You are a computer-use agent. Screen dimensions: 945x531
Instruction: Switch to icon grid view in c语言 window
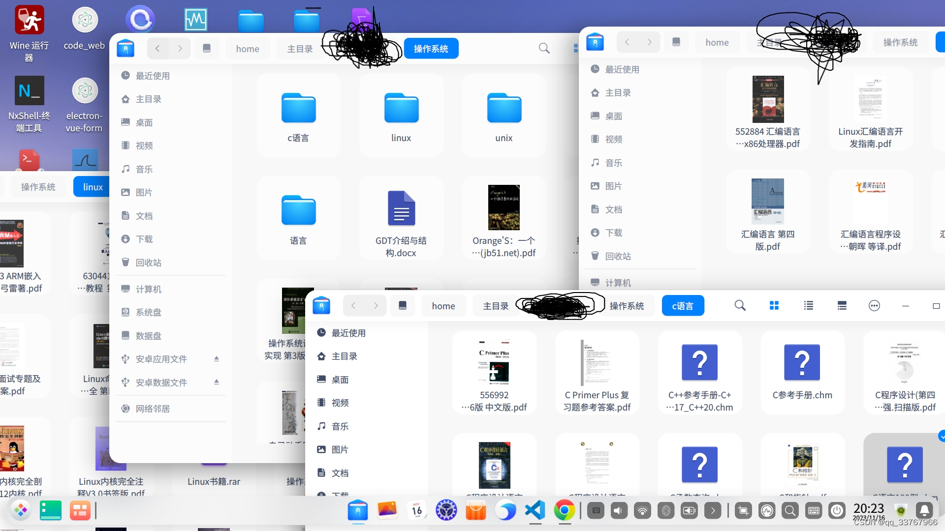[774, 305]
